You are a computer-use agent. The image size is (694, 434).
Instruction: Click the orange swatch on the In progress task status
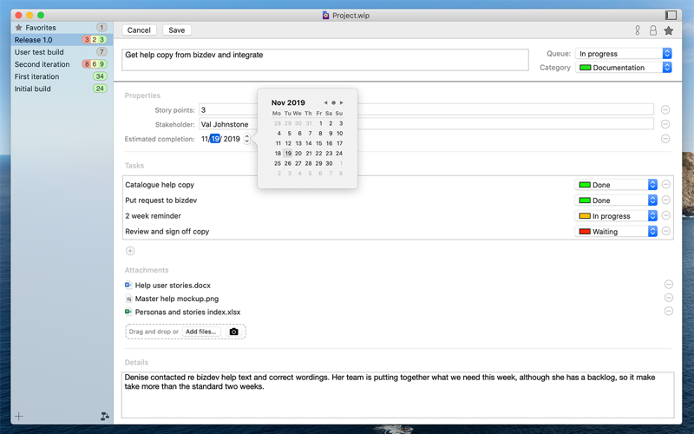[585, 215]
